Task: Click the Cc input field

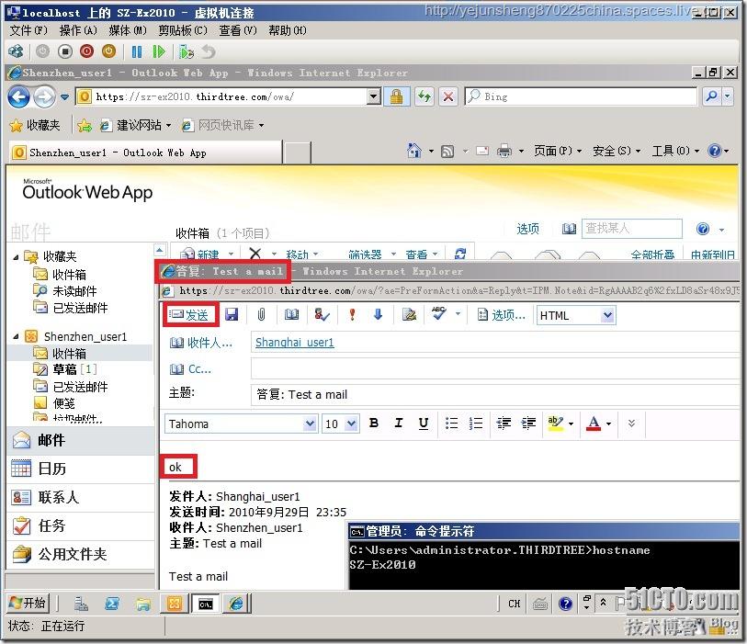Action: pos(494,369)
